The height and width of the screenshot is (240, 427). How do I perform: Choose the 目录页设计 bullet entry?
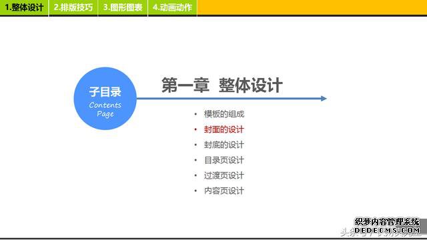click(224, 160)
